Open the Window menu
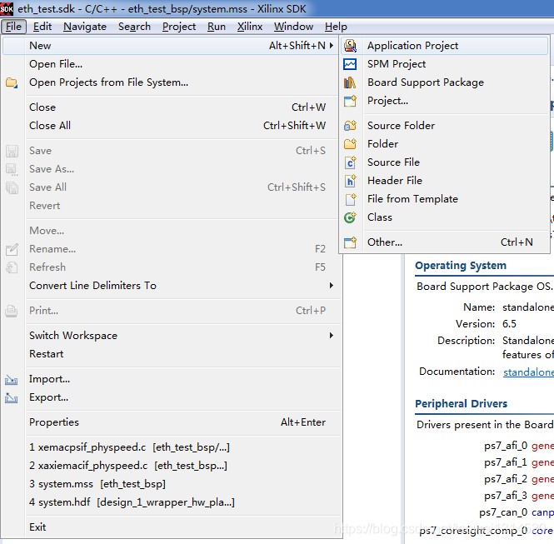The image size is (554, 544). pos(293,27)
